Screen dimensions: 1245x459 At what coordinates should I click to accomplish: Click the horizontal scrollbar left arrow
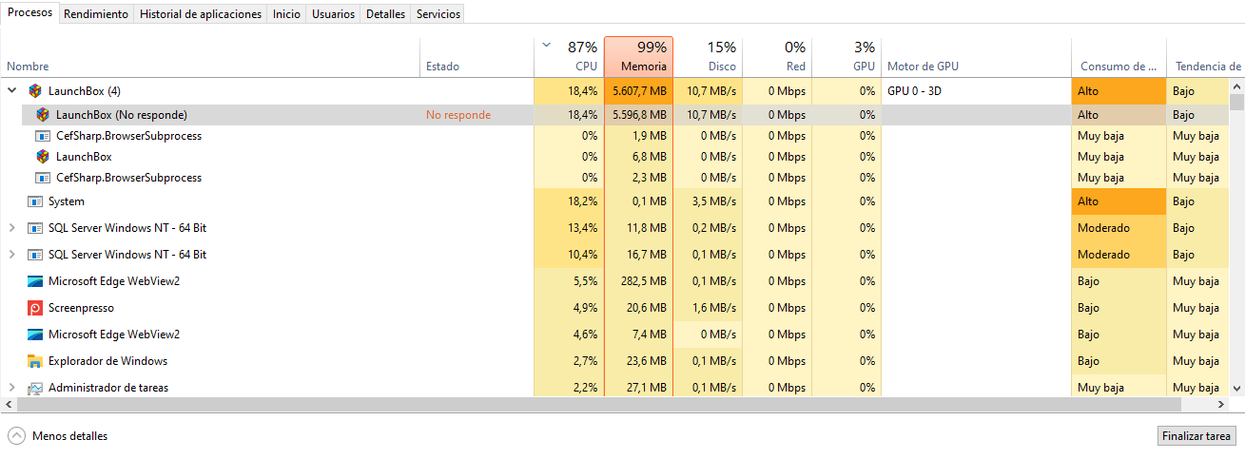(8, 404)
